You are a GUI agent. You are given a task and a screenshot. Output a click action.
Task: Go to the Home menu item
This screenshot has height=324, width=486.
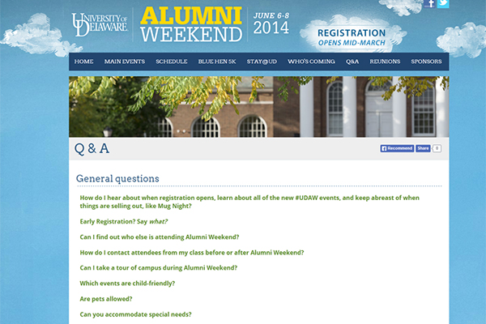tap(83, 62)
